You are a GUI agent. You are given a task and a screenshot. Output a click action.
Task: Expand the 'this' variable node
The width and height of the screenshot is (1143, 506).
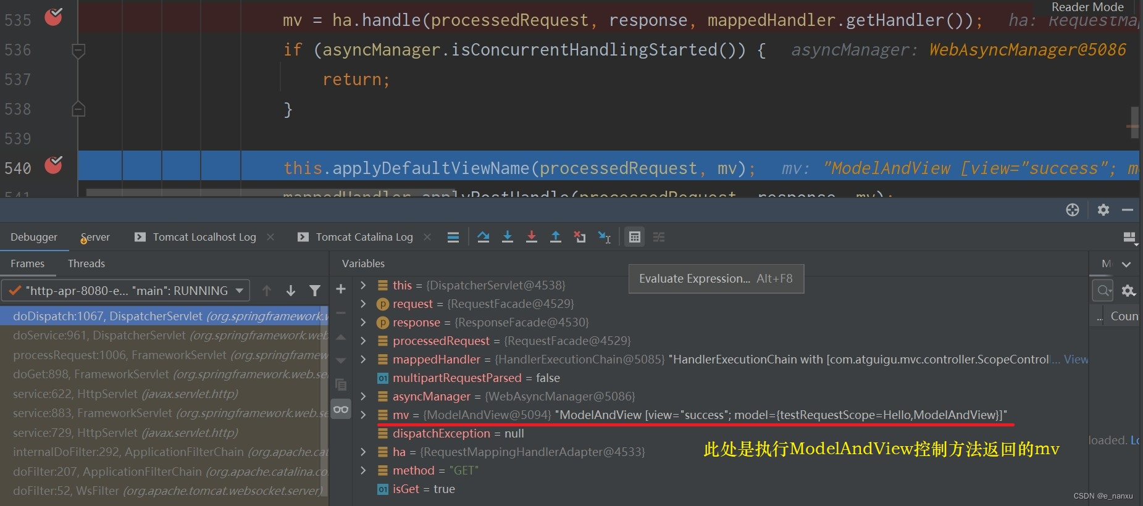364,285
